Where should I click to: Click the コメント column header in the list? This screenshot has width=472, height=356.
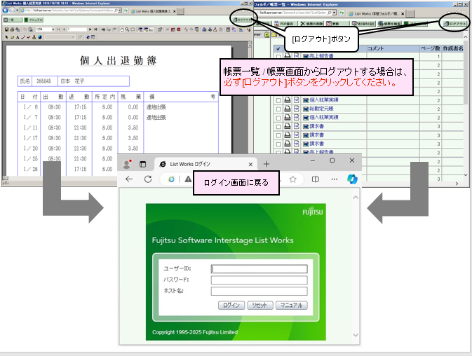(393, 48)
